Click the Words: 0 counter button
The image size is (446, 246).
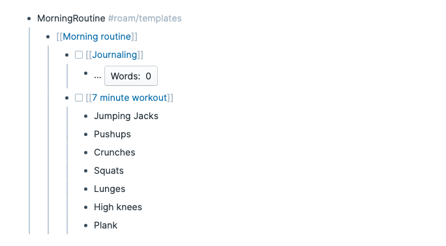pyautogui.click(x=131, y=76)
